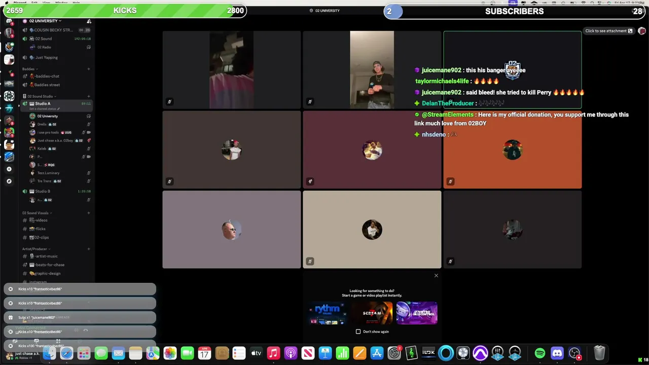
Task: Open Trash from the Dock
Action: (x=599, y=353)
